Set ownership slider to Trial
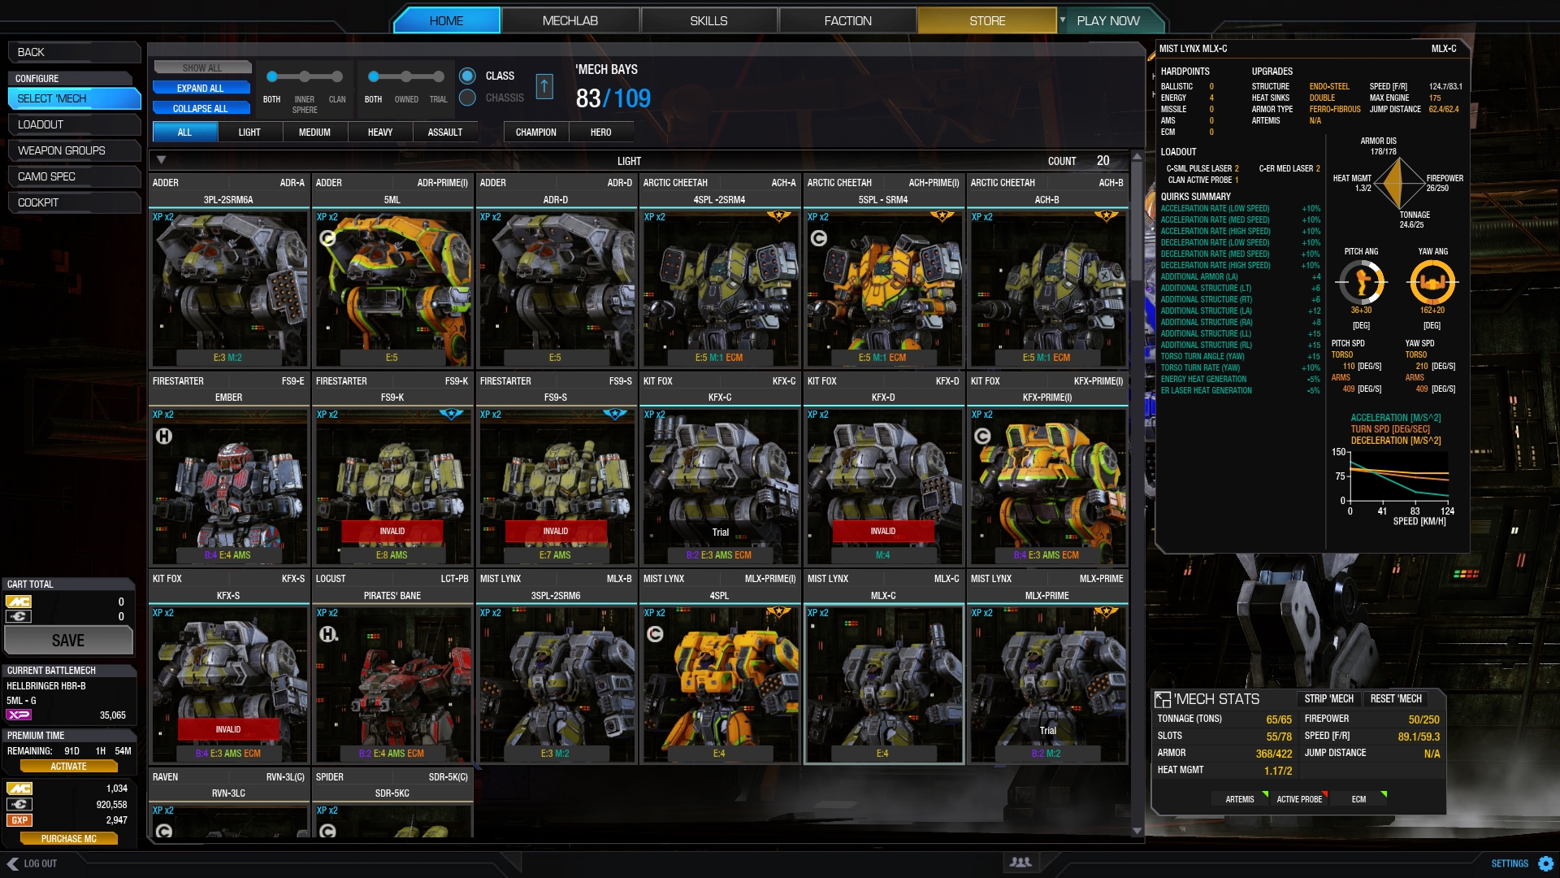This screenshot has height=878, width=1560. [x=439, y=76]
